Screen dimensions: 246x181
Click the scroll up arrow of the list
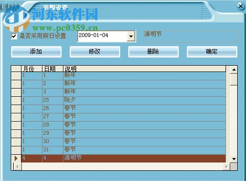234,70
